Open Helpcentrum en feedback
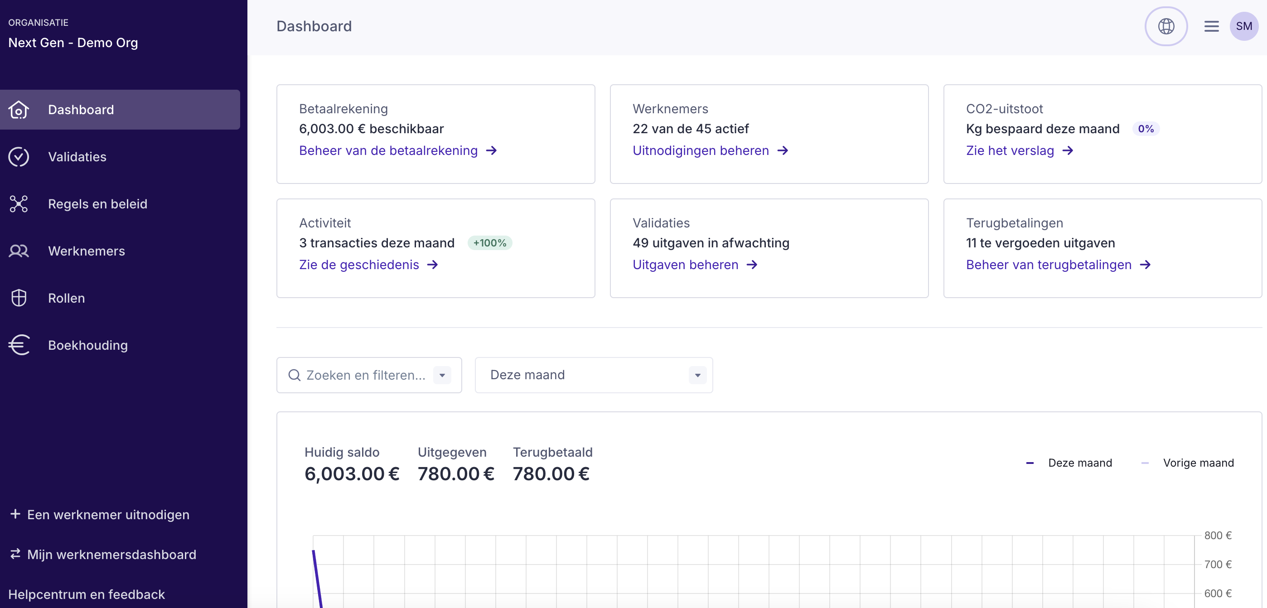 [x=87, y=594]
